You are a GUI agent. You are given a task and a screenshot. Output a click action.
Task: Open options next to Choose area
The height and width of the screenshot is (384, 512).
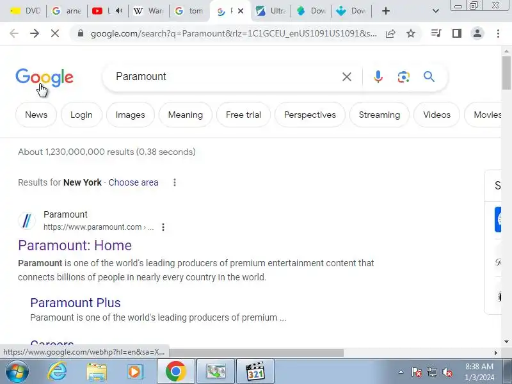pos(175,182)
